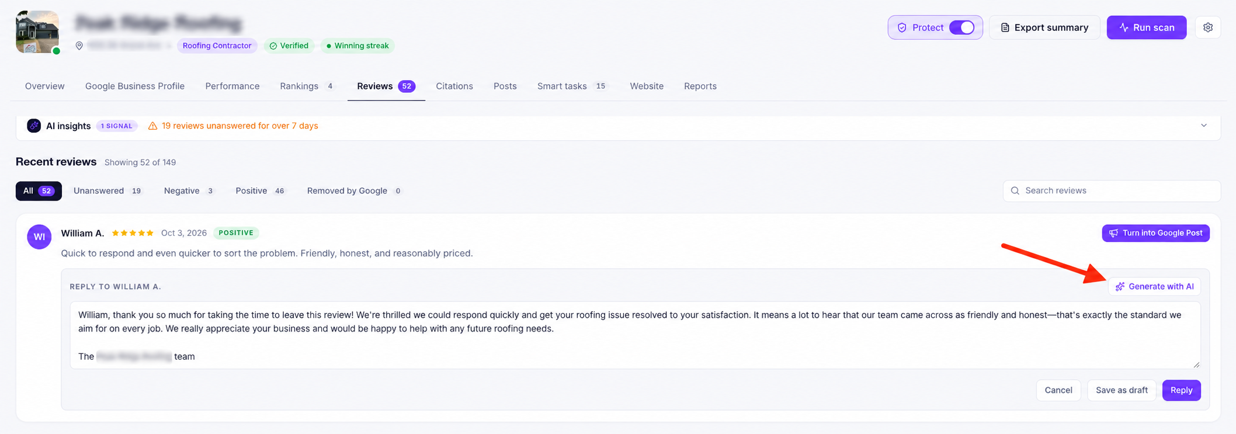Click the Winning streak badge
The height and width of the screenshot is (434, 1236).
(357, 46)
